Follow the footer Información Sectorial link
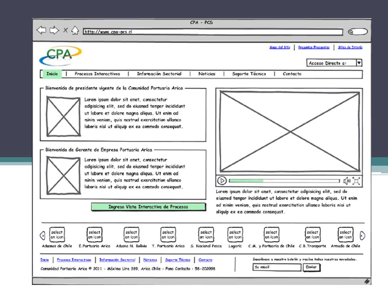The image size is (388, 291). [x=117, y=260]
